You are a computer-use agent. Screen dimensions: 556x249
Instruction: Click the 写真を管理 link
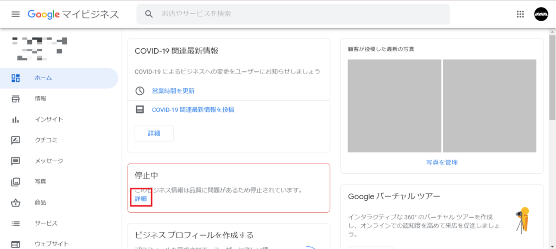click(x=442, y=163)
